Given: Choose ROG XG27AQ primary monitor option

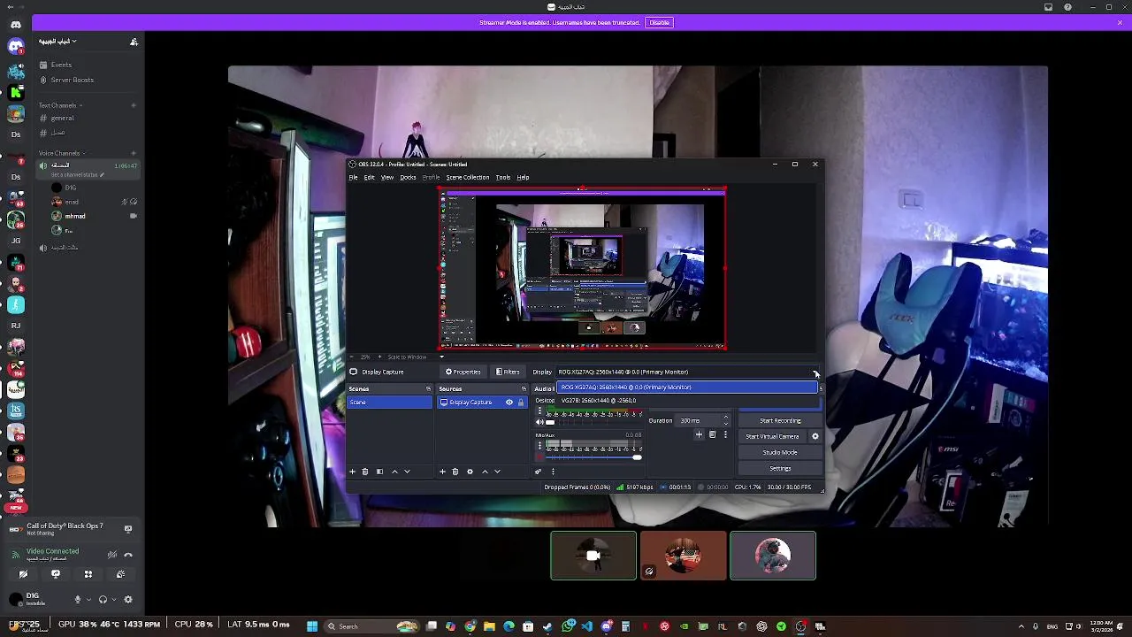Looking at the screenshot, I should pyautogui.click(x=686, y=387).
